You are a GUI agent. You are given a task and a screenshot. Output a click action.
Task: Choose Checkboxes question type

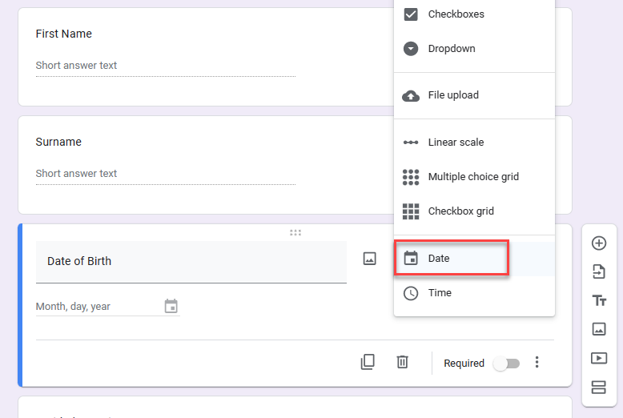pos(456,14)
